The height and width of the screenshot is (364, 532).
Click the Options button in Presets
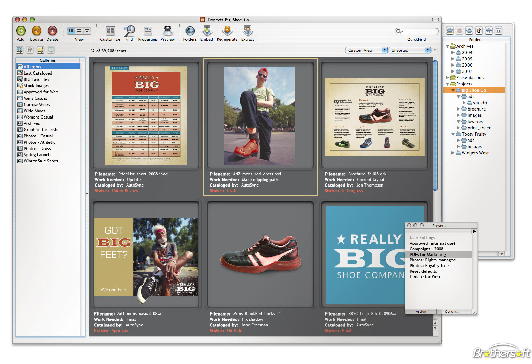[x=452, y=312]
